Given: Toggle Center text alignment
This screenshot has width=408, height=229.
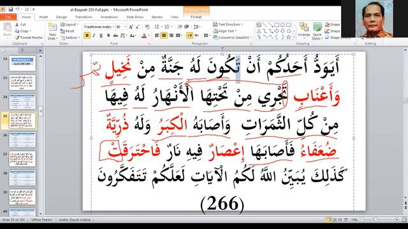Looking at the screenshot, I should click(x=164, y=36).
